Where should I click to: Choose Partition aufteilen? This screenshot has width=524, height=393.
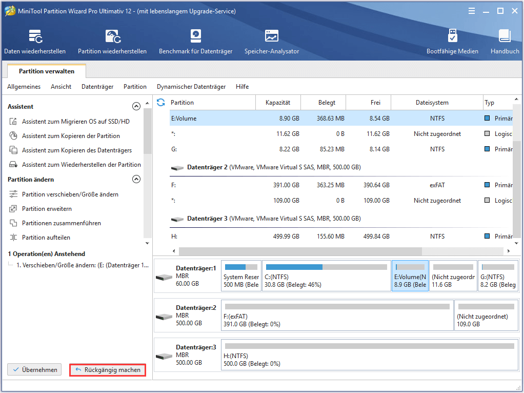pos(46,238)
